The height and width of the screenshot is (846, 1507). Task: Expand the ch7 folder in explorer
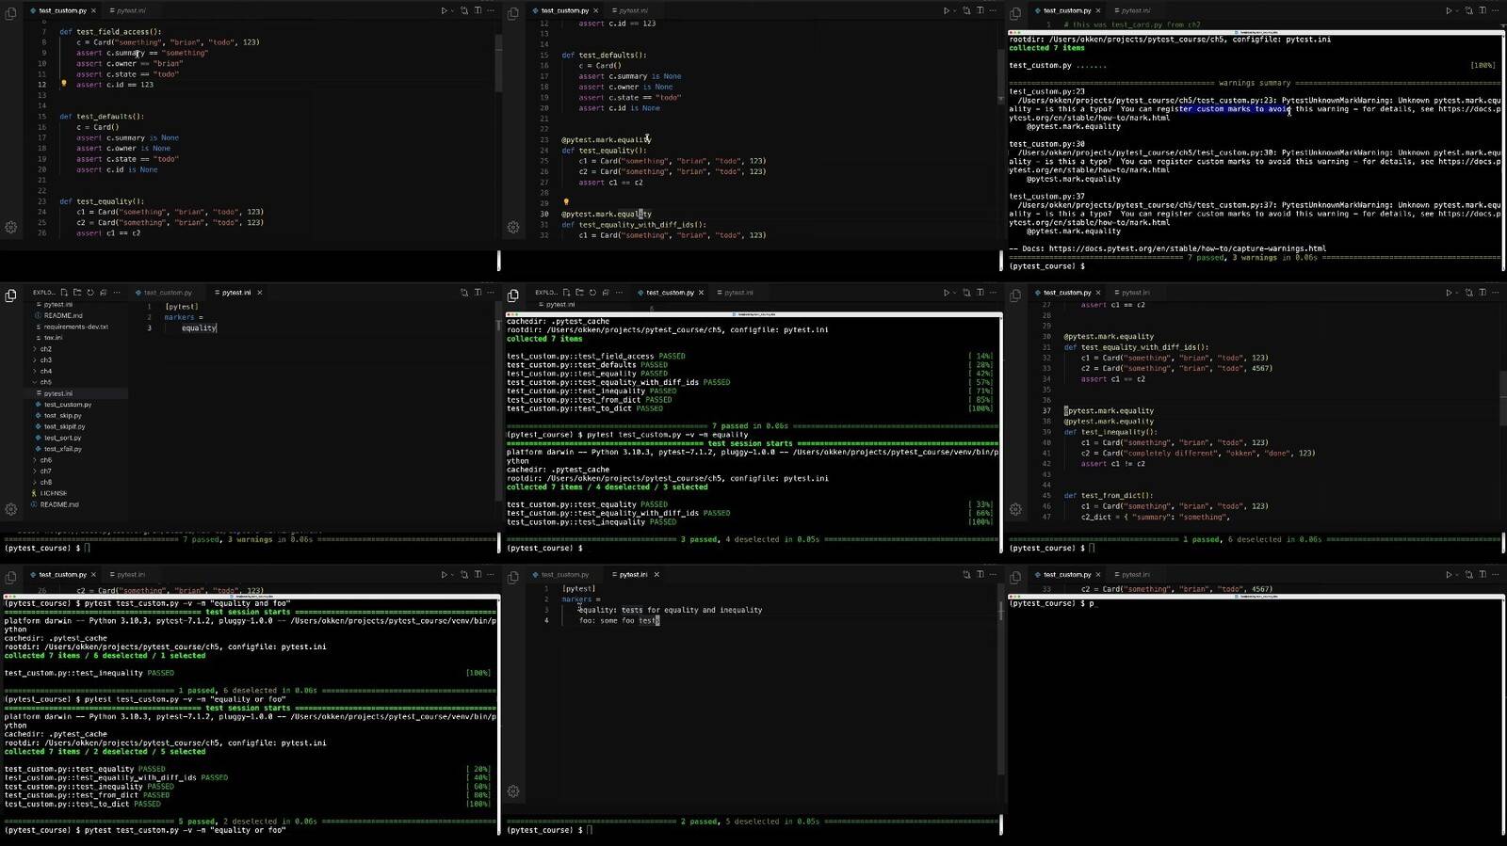[45, 471]
